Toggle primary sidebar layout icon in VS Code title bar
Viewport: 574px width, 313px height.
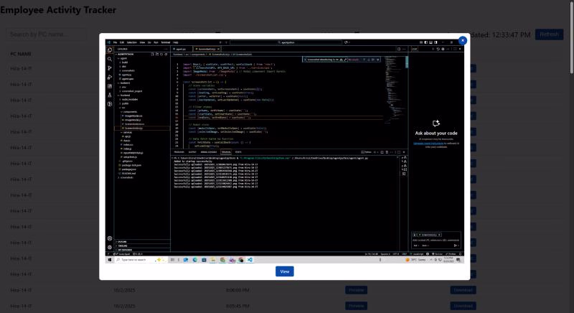click(425, 42)
